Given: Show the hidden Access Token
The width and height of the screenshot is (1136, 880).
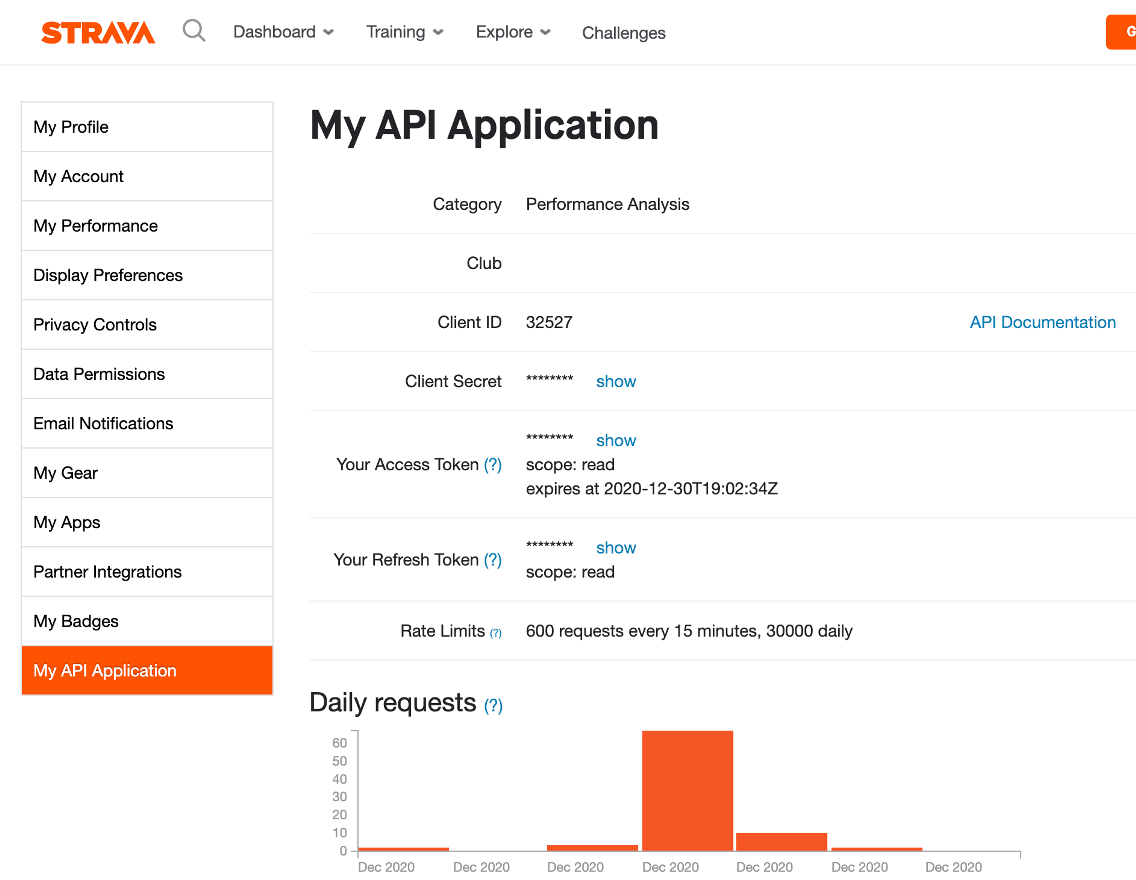Looking at the screenshot, I should (x=615, y=440).
